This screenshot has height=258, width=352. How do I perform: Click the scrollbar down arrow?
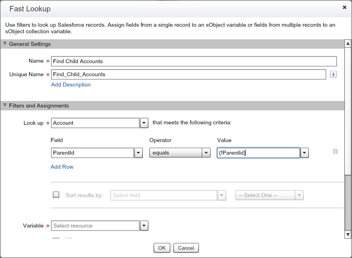tap(348, 234)
